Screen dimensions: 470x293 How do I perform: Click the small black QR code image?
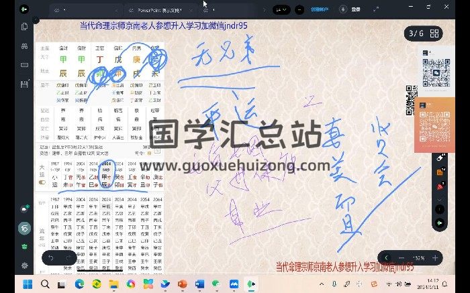[412, 101]
